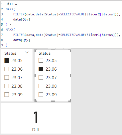Open the left Status slicer chevron dropdown
This screenshot has height=135, width=122.
coord(27,52)
